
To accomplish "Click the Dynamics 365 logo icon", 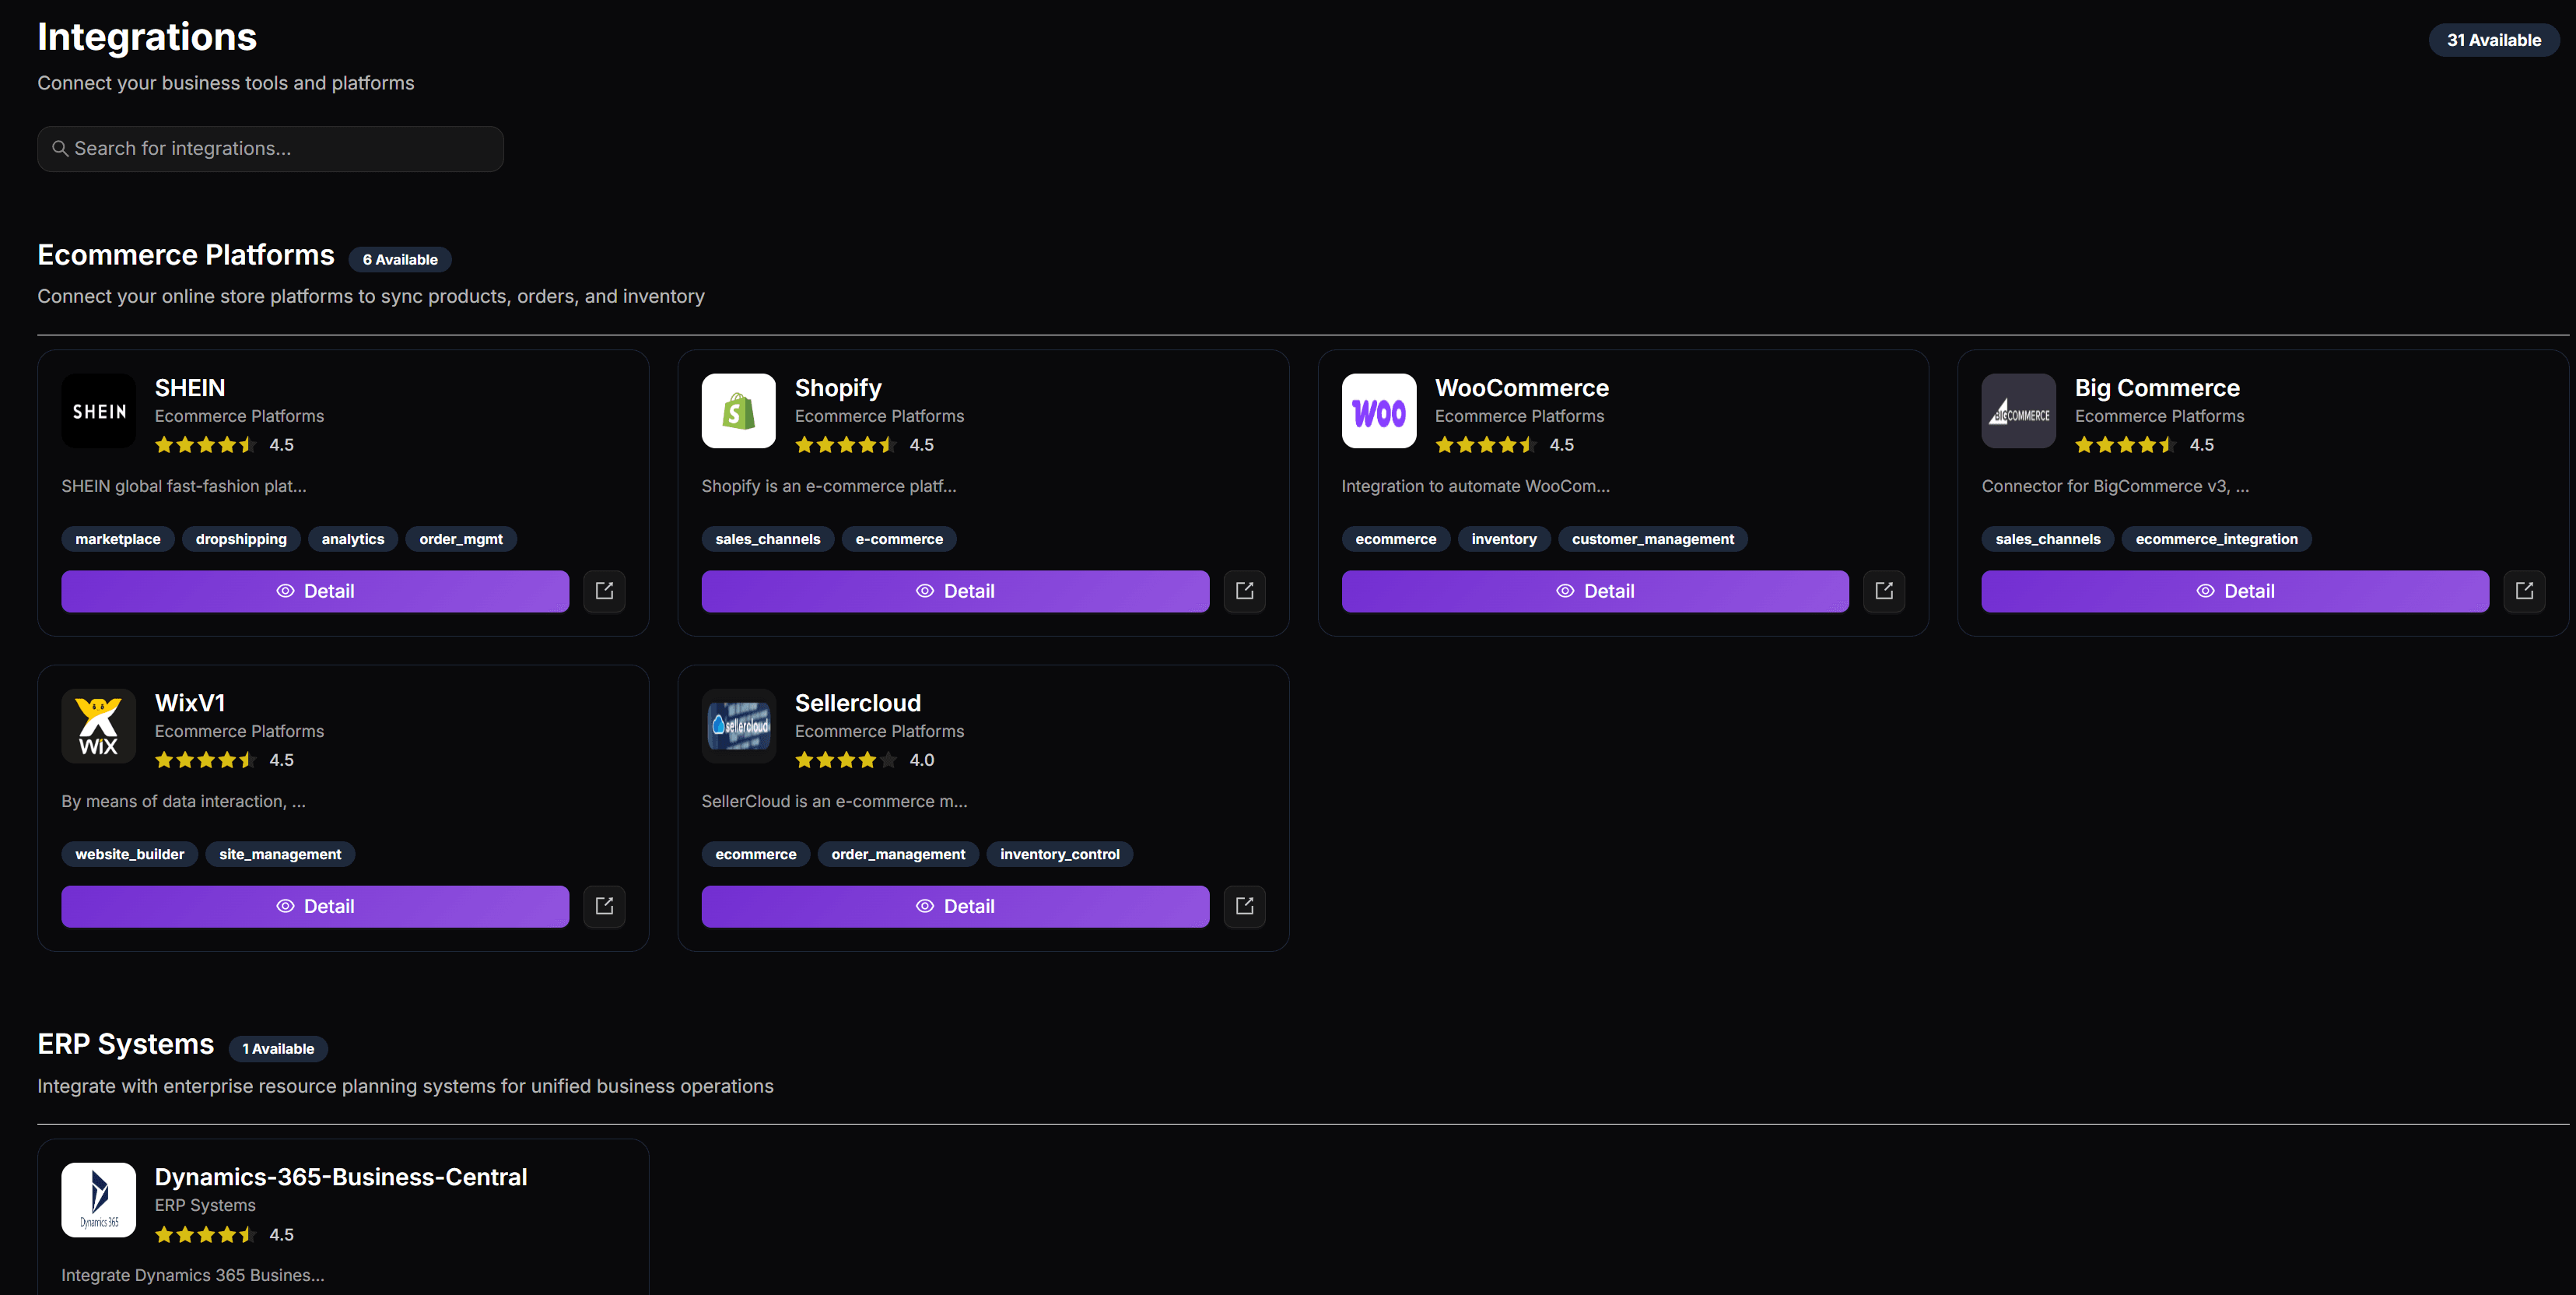I will 98,1200.
